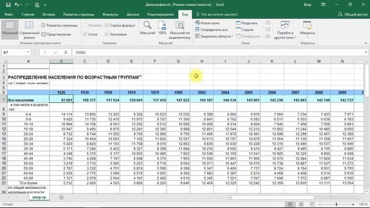370x208 pixels.
Task: Click the 70 и более row label
Action: pos(28,183)
